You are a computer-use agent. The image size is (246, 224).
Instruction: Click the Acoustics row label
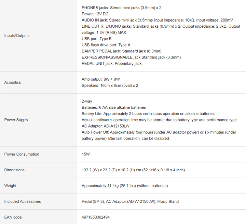[13, 82]
